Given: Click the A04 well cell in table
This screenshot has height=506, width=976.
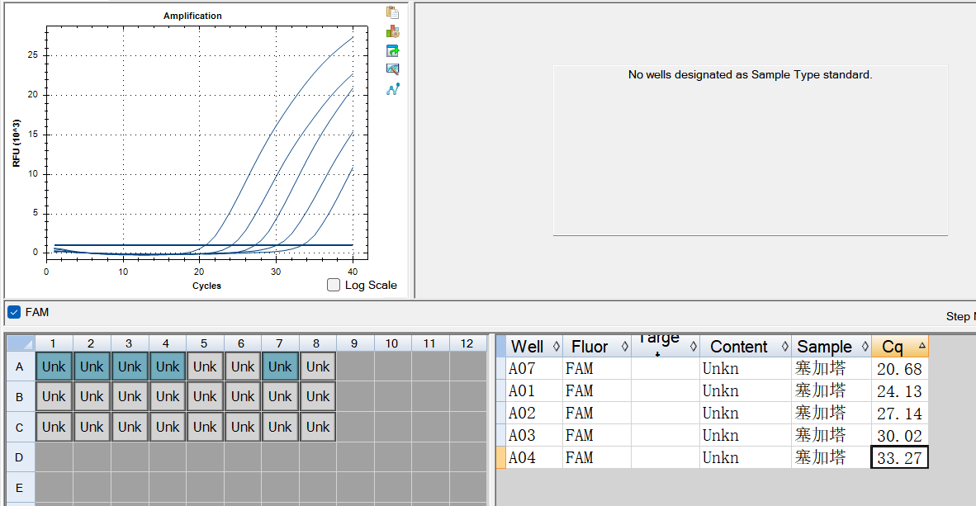Looking at the screenshot, I should (x=534, y=458).
